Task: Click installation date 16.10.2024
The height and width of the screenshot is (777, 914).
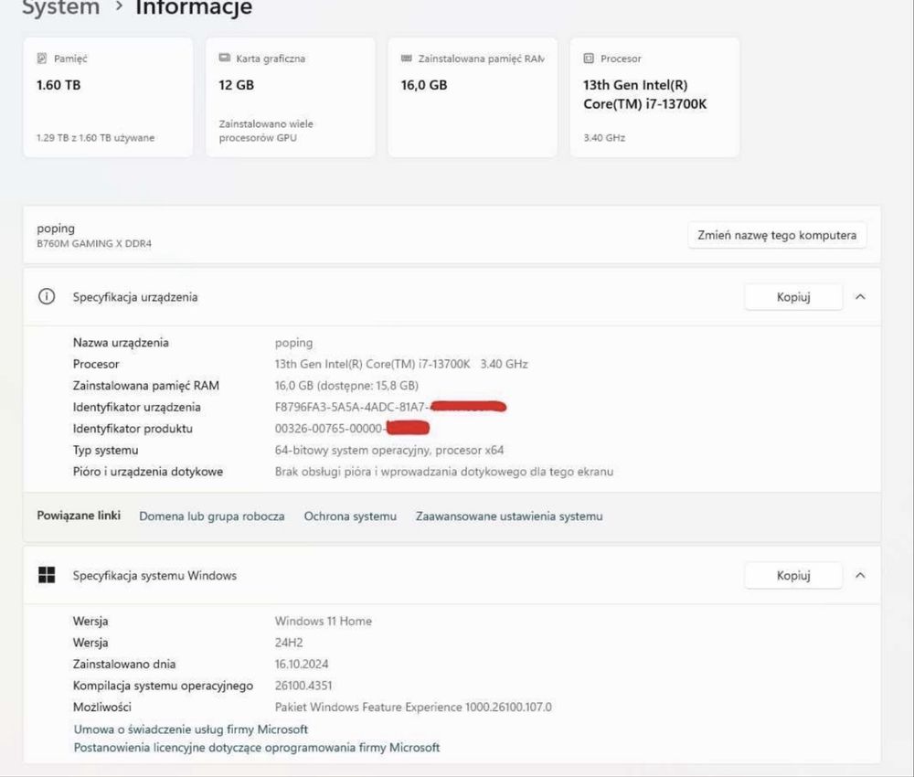Action: (x=302, y=665)
